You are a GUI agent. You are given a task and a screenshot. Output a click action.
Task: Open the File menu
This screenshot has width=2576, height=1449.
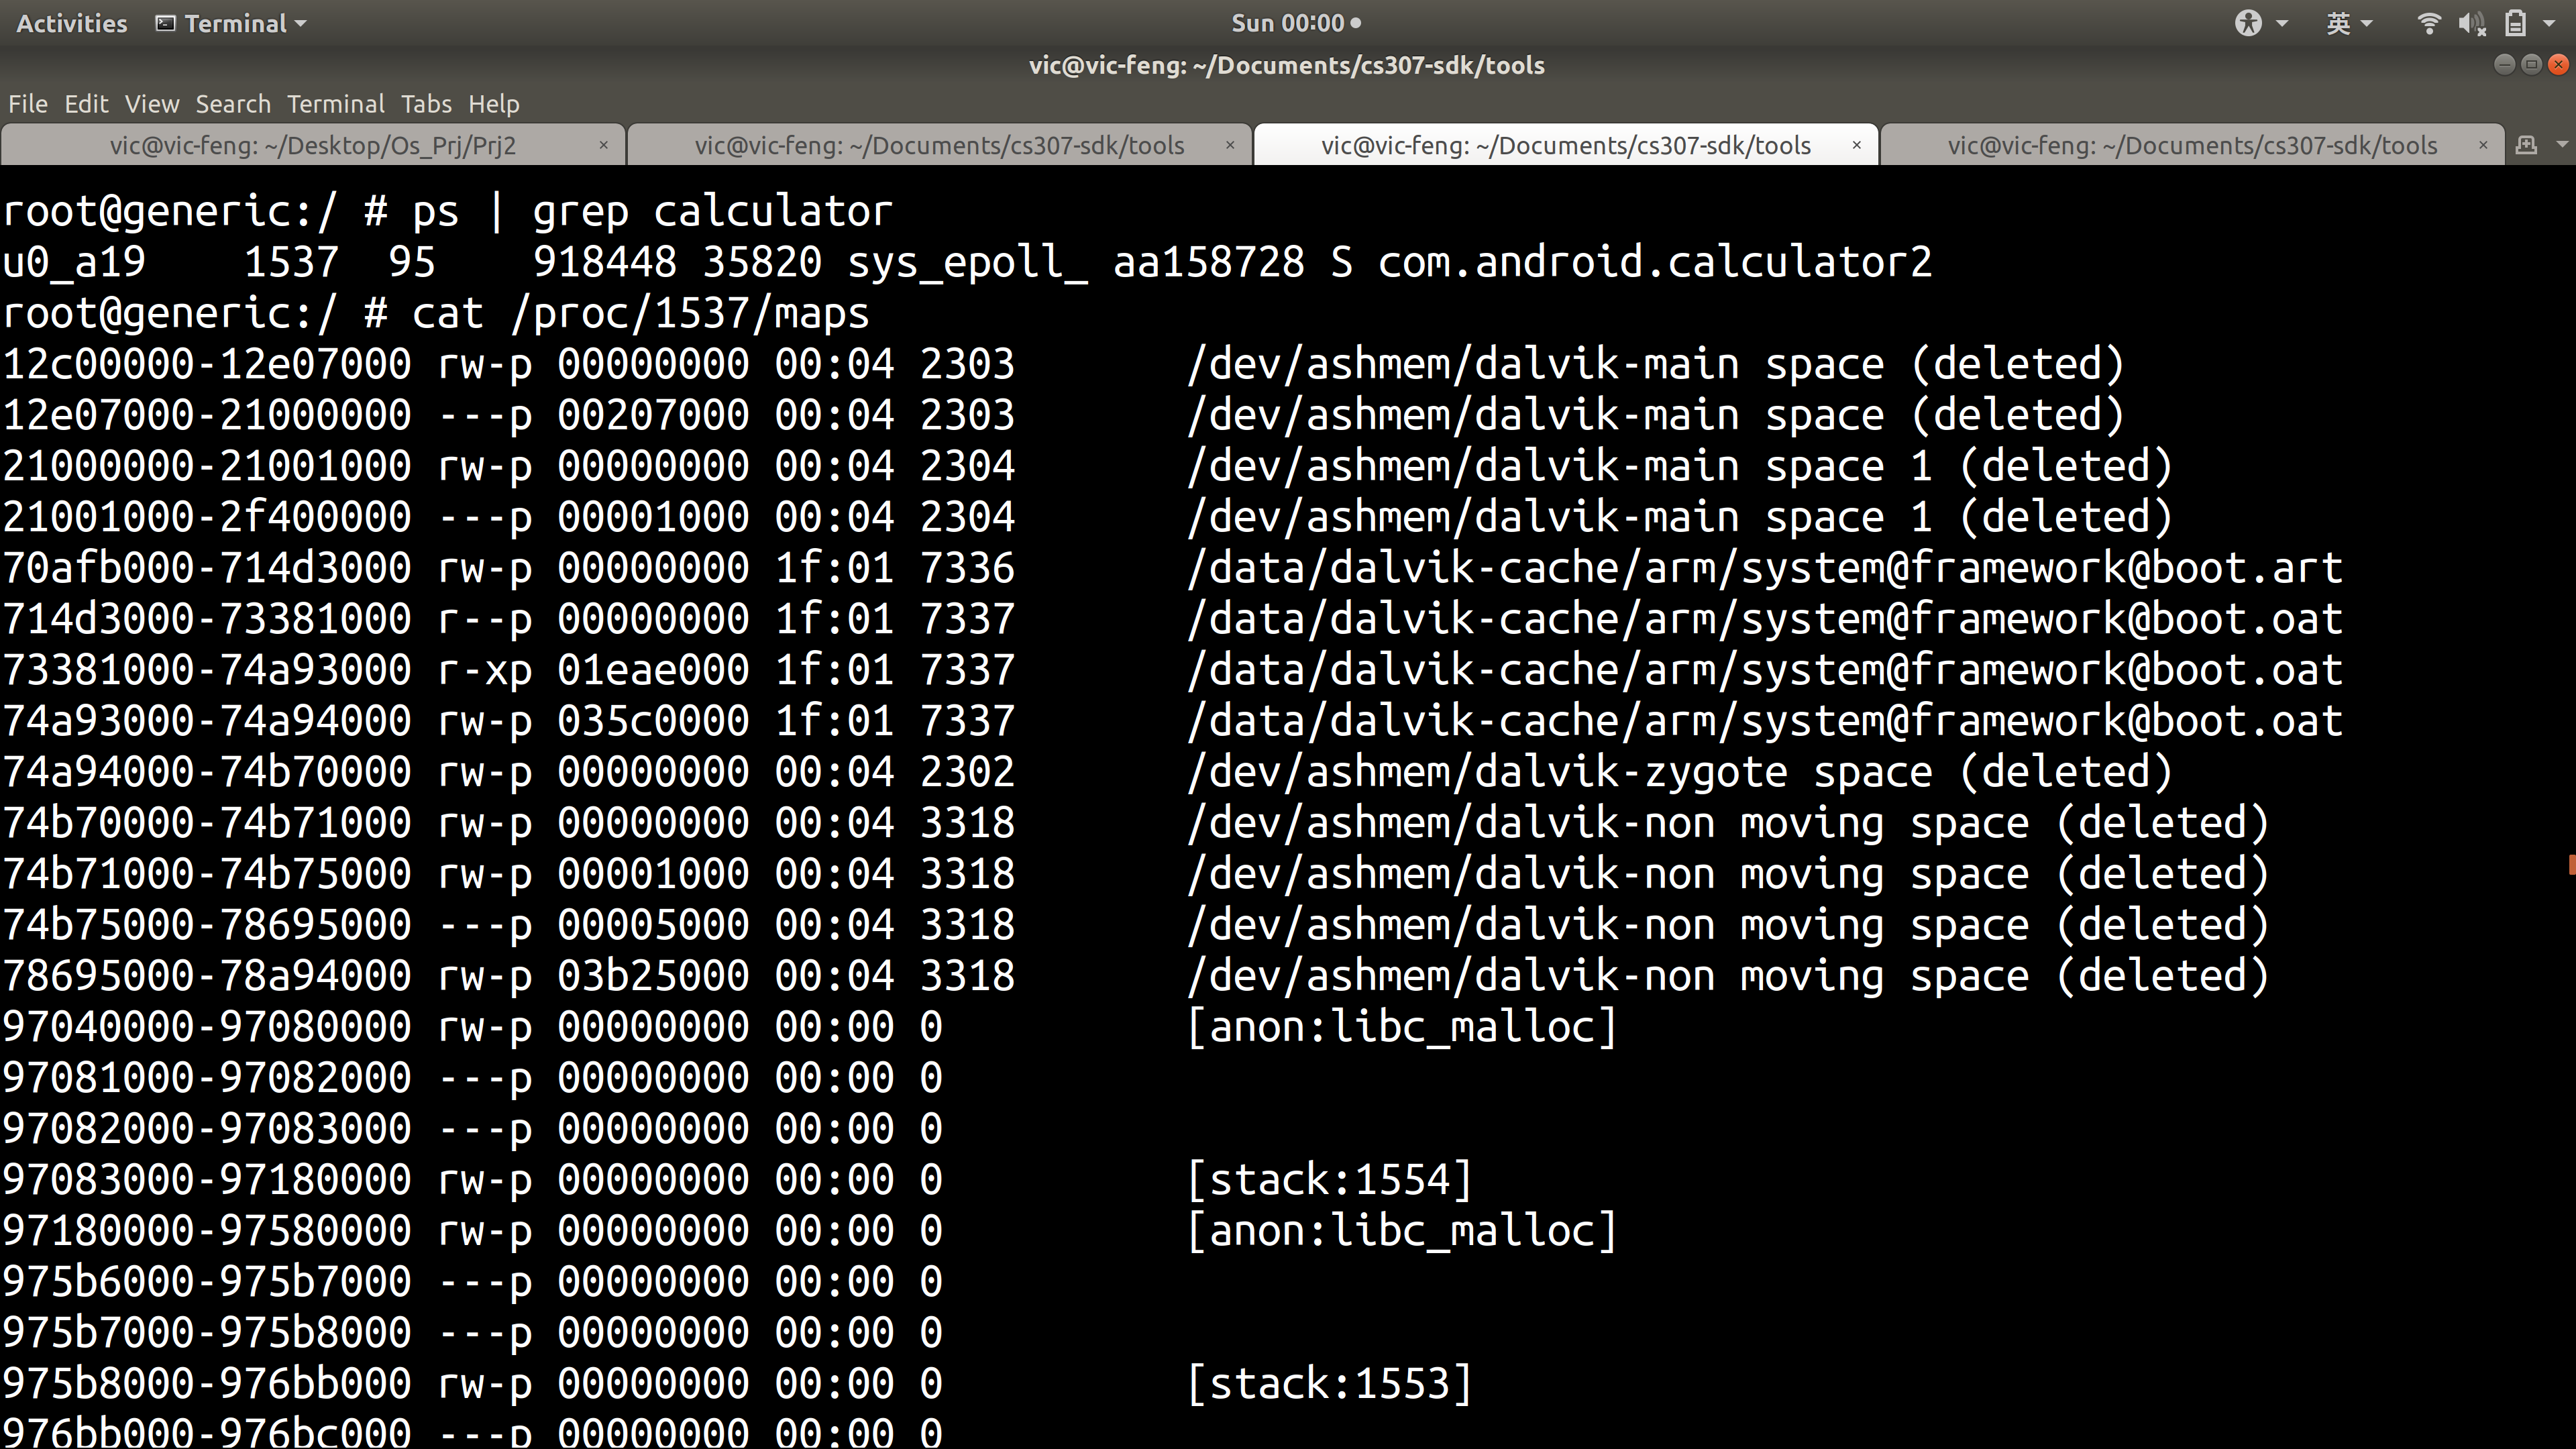(x=28, y=104)
